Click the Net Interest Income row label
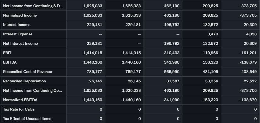Viewport: 260px width, 123px height. (20, 43)
